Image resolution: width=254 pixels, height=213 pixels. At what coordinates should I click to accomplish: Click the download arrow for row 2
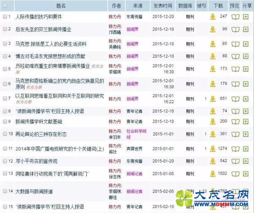point(213,29)
